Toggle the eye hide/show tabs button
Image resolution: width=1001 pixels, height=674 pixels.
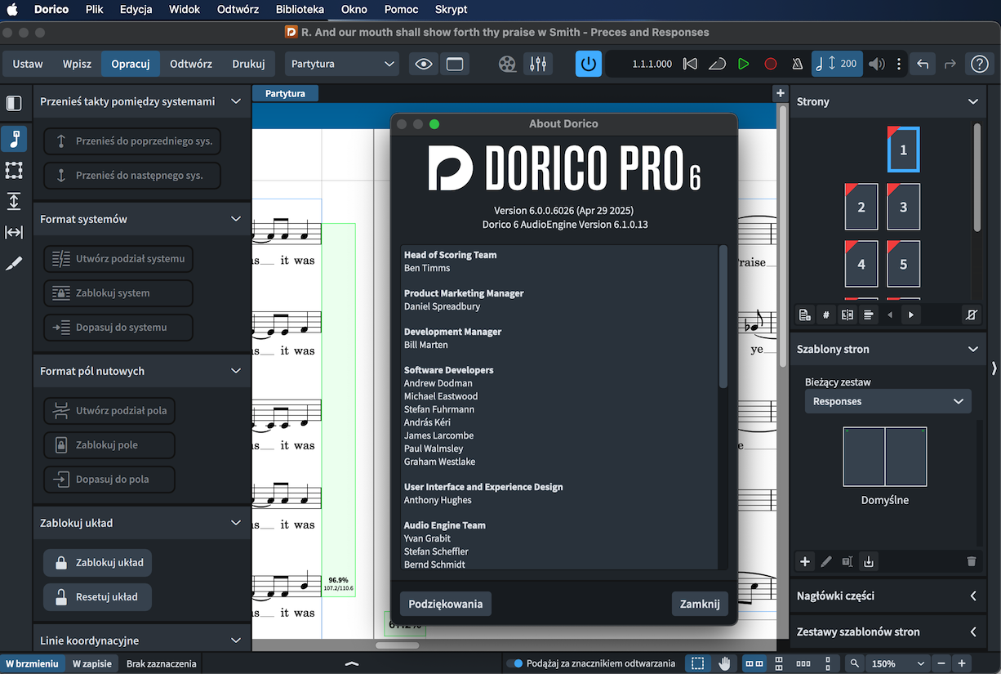coord(423,64)
